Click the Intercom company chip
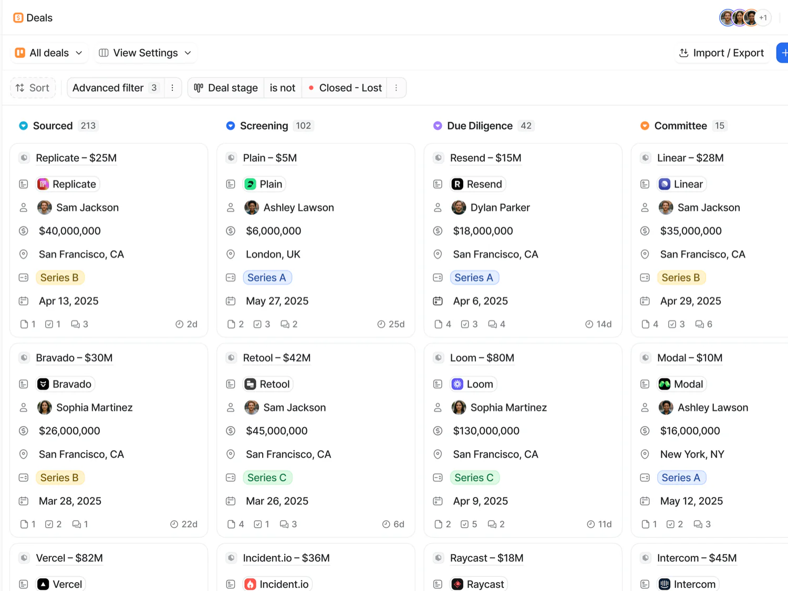Image resolution: width=788 pixels, height=591 pixels. pyautogui.click(x=688, y=584)
